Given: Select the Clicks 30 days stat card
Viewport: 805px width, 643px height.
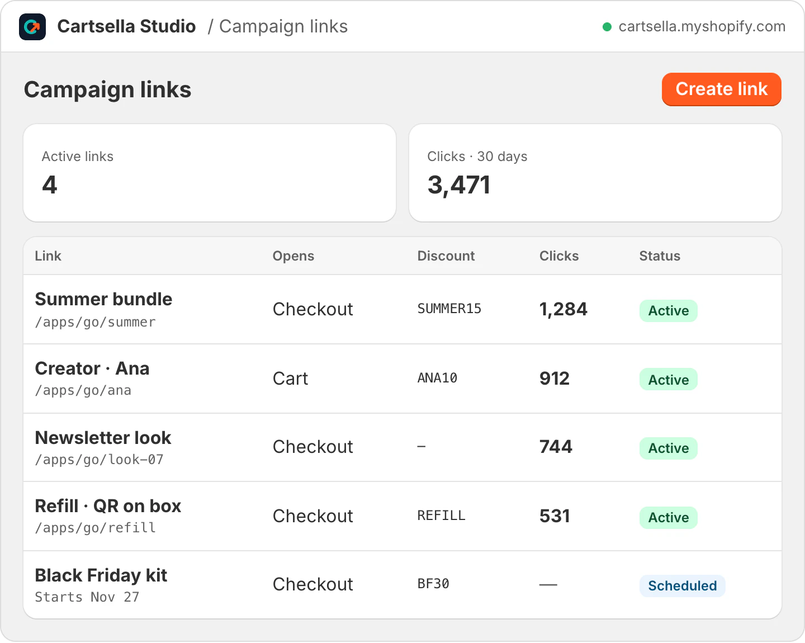Looking at the screenshot, I should (x=595, y=173).
